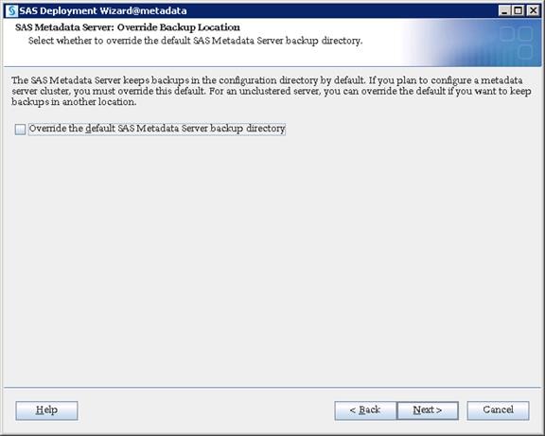Click the decorative squares graphic in blue banner
Viewport: 545px width, 436px height.
(517, 43)
